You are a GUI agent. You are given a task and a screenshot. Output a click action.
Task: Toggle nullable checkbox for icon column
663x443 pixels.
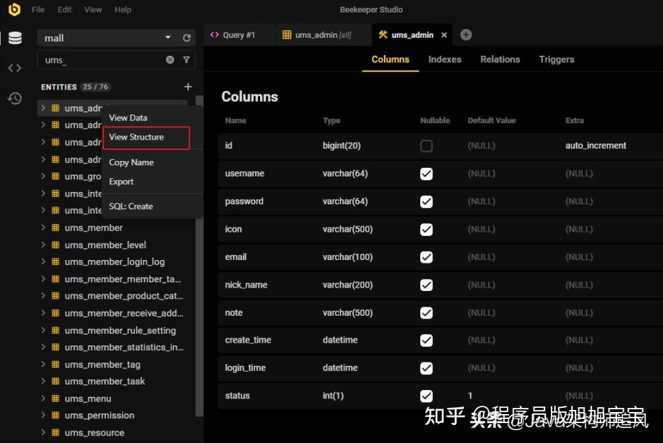pyautogui.click(x=426, y=230)
